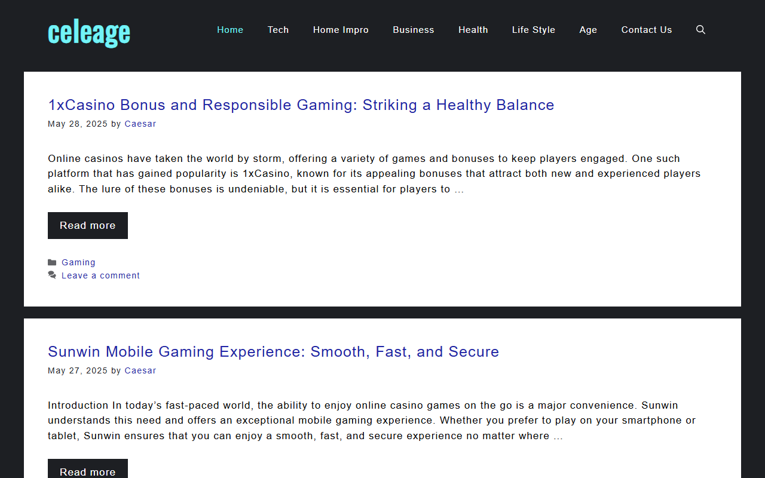Image resolution: width=765 pixels, height=478 pixels.
Task: Click author Caesar on the 1xCasino post
Action: tap(140, 124)
